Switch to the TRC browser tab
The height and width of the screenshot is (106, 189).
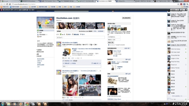(x=67, y=1)
